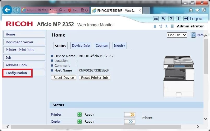Click the vertical scrollbar thumb
Image resolution: width=210 pixels, height=131 pixels.
(x=206, y=56)
